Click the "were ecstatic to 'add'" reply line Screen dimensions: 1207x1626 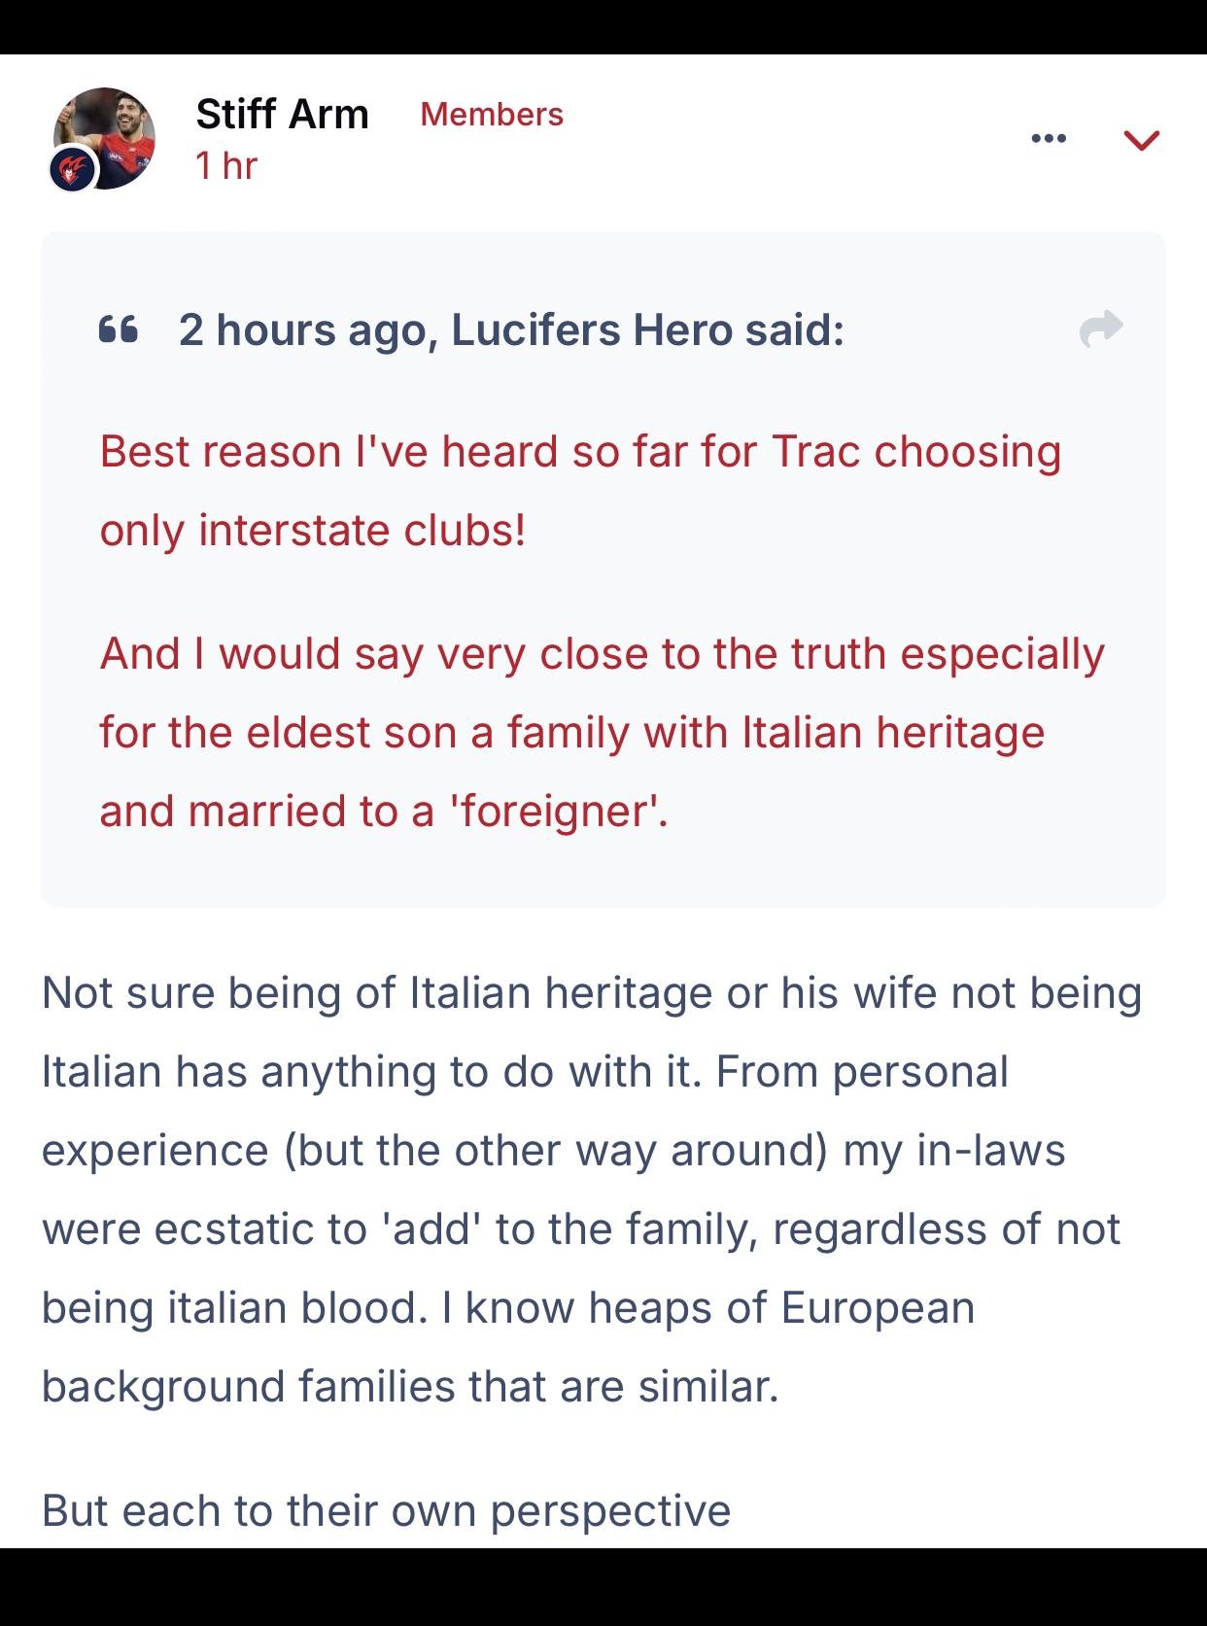[580, 1228]
